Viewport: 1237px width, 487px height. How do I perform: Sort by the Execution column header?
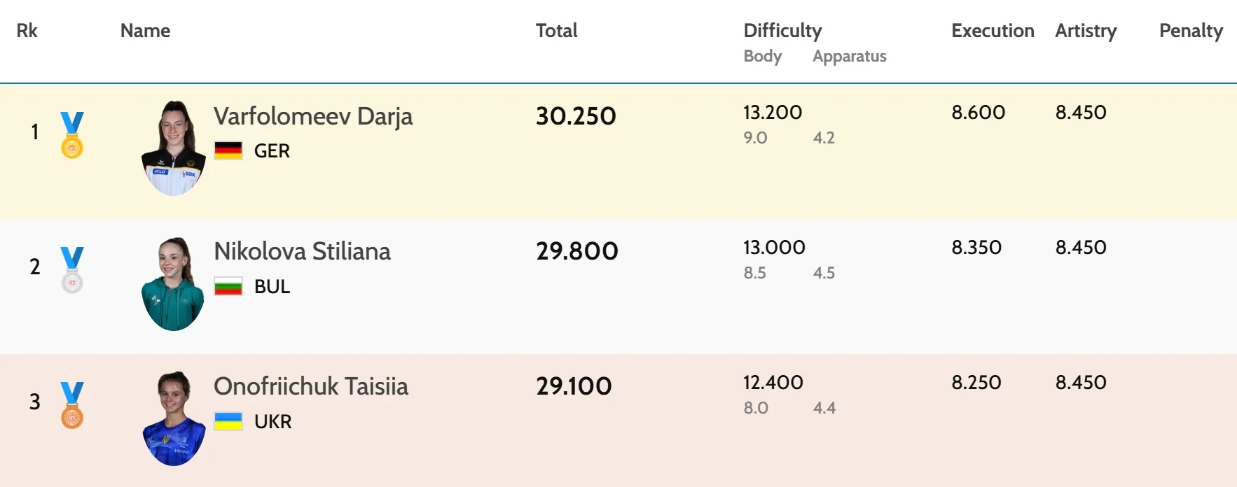pyautogui.click(x=993, y=31)
